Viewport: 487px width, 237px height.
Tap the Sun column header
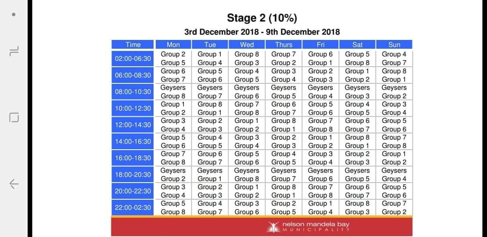tap(394, 44)
